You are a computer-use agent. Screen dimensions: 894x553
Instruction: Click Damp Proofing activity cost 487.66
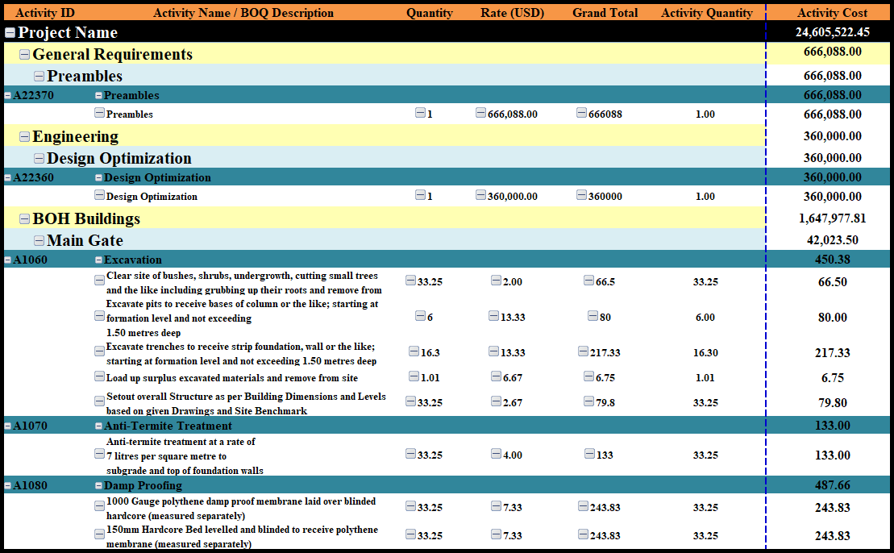point(833,485)
